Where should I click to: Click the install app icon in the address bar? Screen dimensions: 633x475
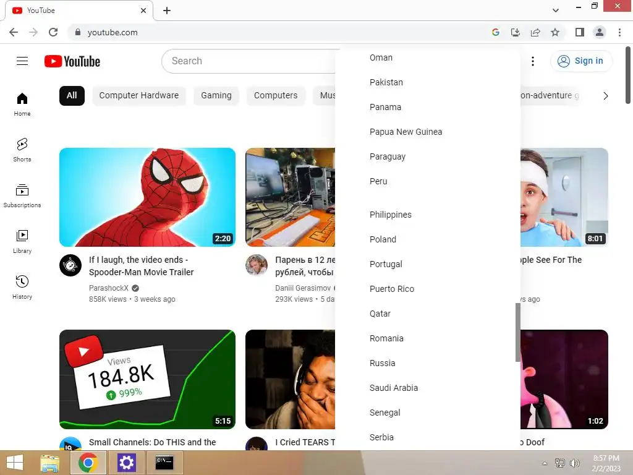[516, 32]
